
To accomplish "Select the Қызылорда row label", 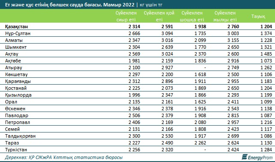I will point(18,95).
